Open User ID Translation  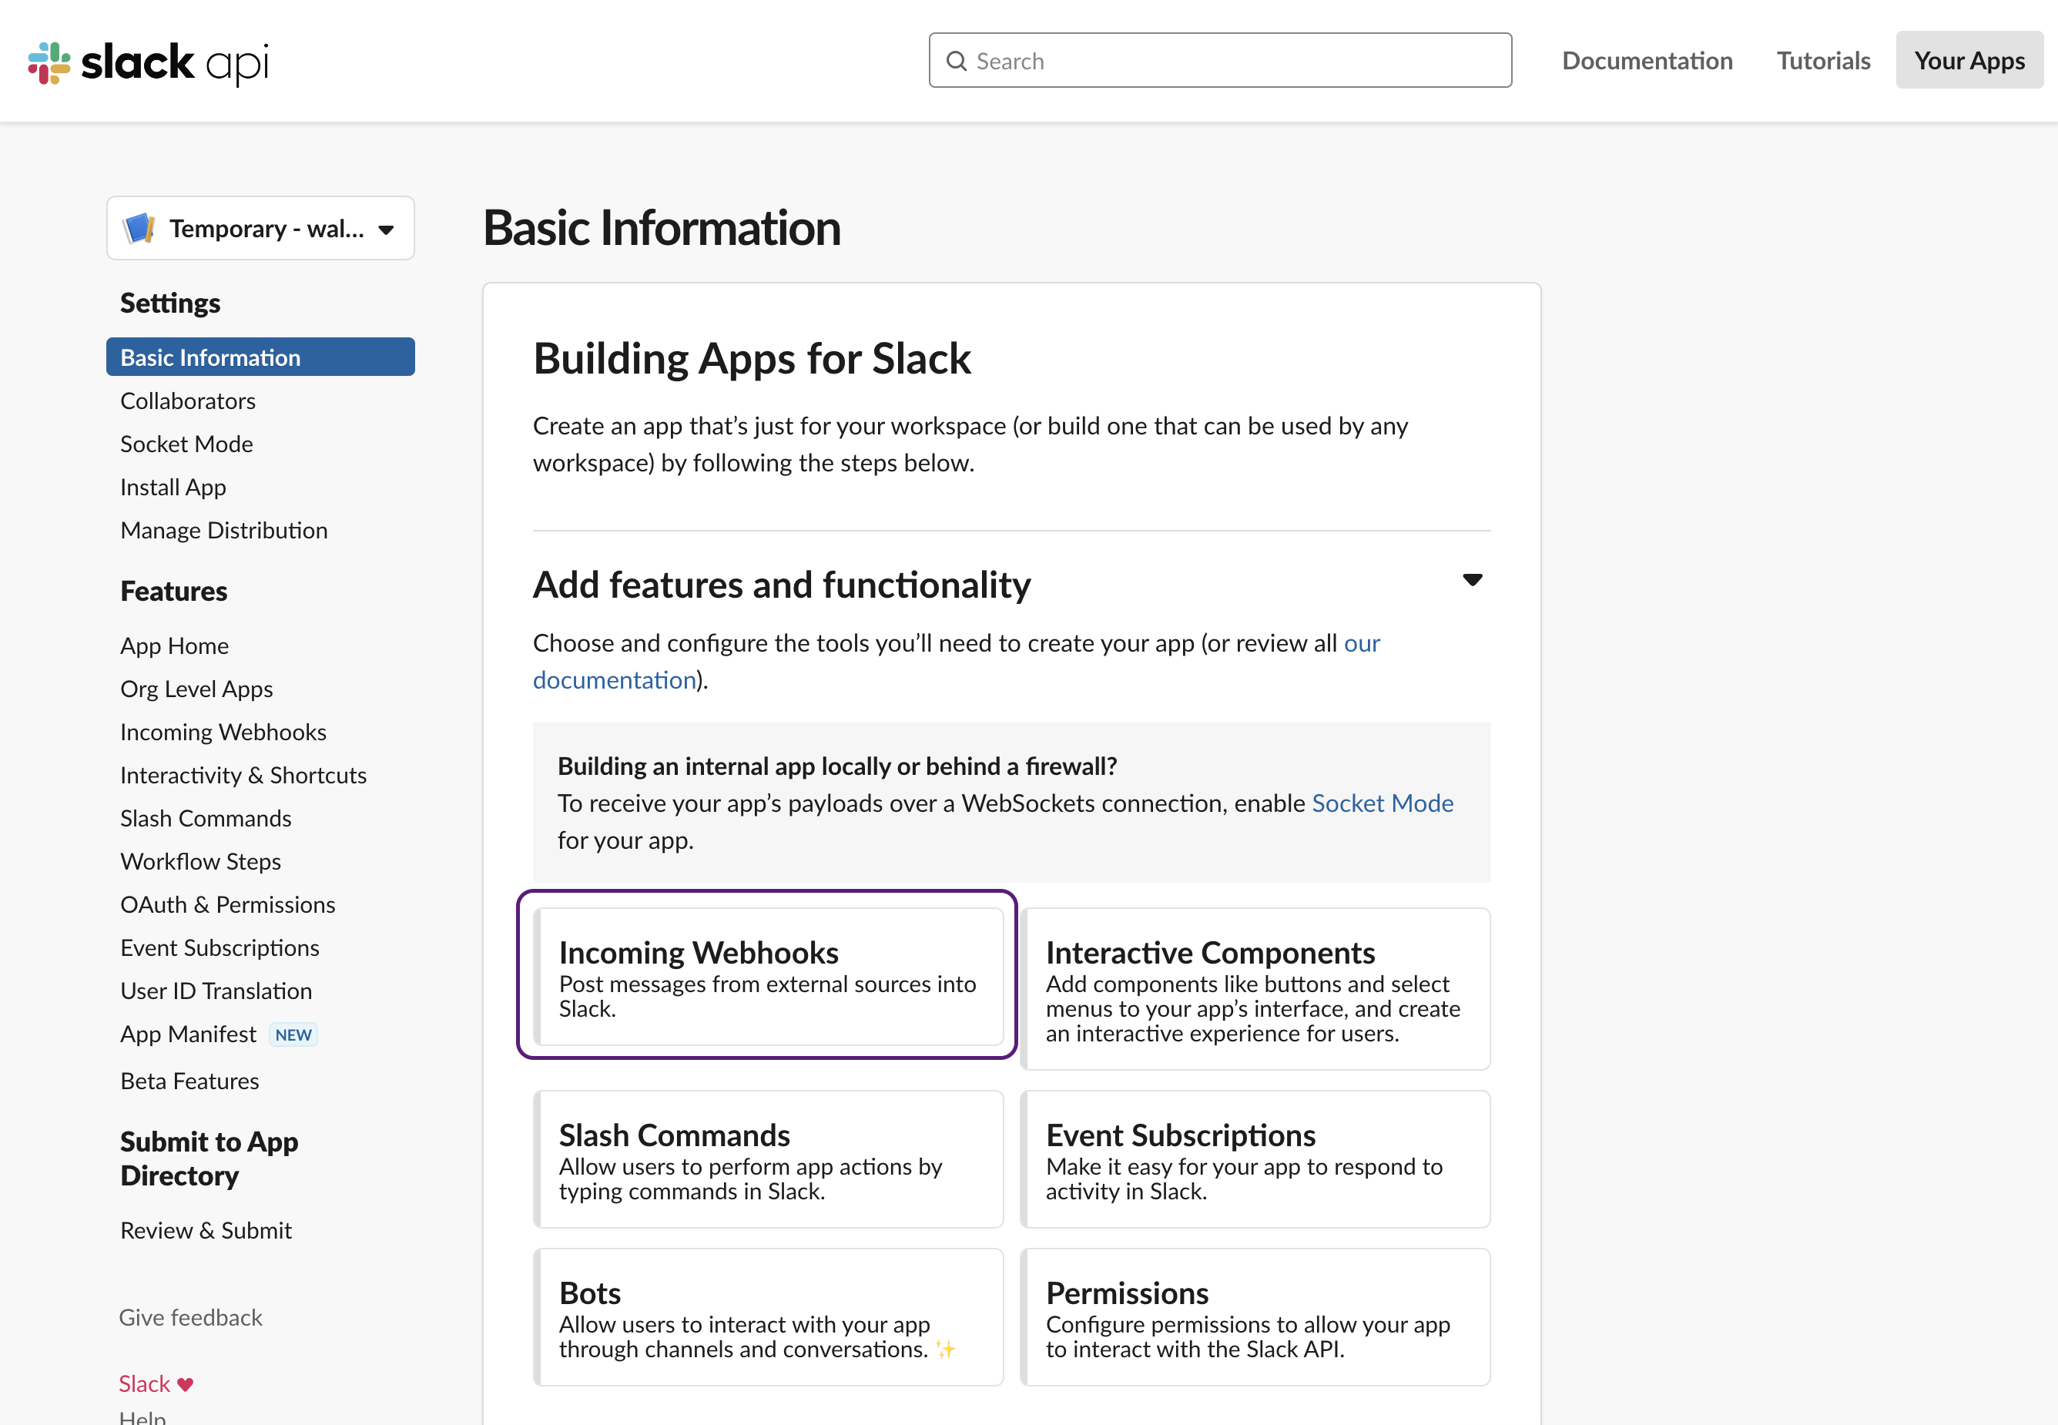pyautogui.click(x=216, y=991)
